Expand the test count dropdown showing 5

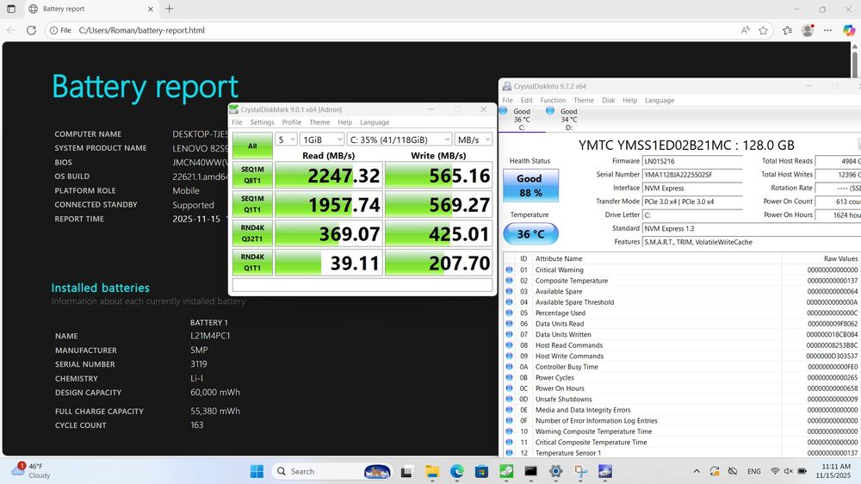click(x=286, y=140)
